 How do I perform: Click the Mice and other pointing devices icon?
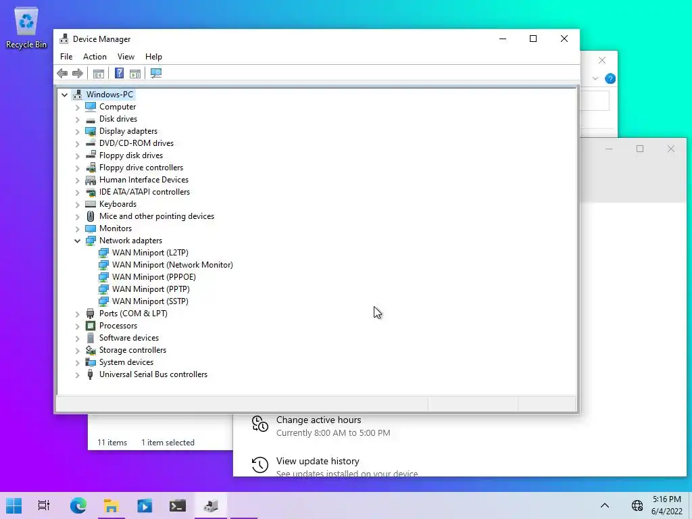point(91,216)
